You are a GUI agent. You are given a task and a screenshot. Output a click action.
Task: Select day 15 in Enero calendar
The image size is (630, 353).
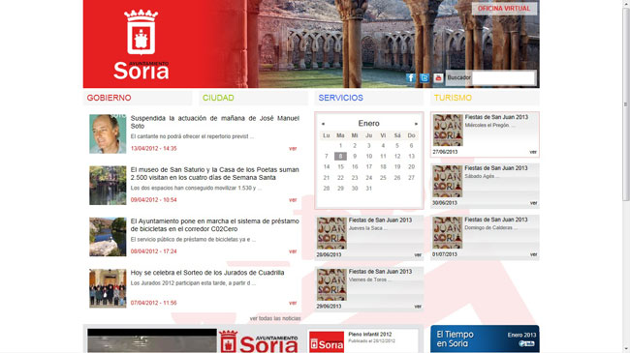click(x=340, y=167)
